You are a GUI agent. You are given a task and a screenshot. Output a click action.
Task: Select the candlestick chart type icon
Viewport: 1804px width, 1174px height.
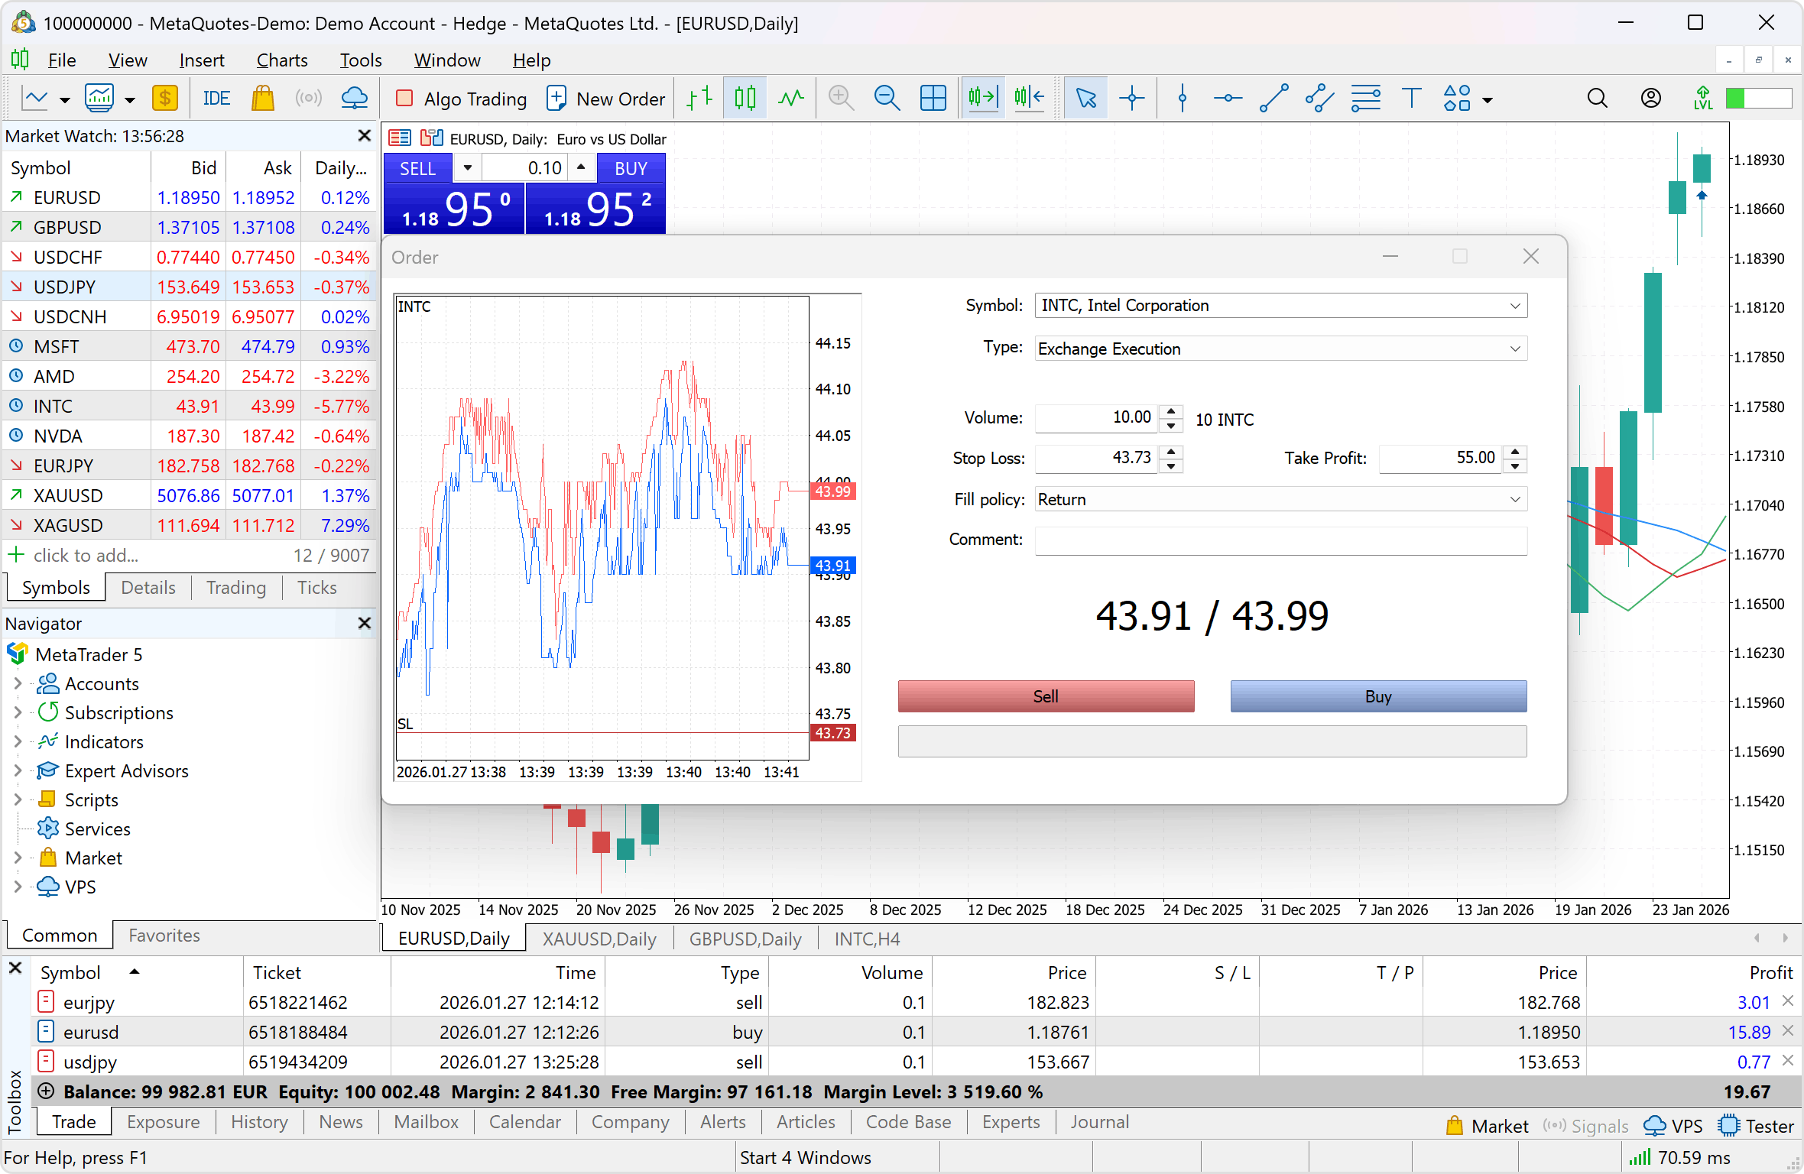745,99
